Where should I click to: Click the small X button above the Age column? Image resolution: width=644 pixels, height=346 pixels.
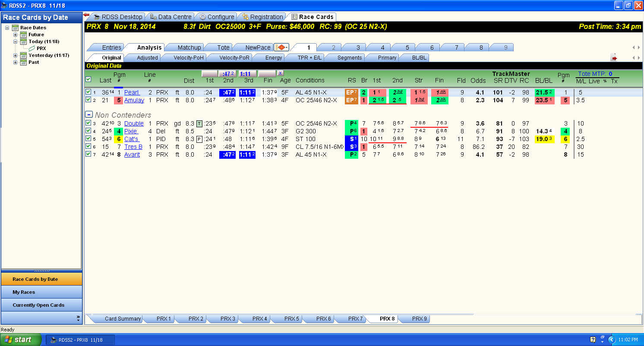pos(280,73)
